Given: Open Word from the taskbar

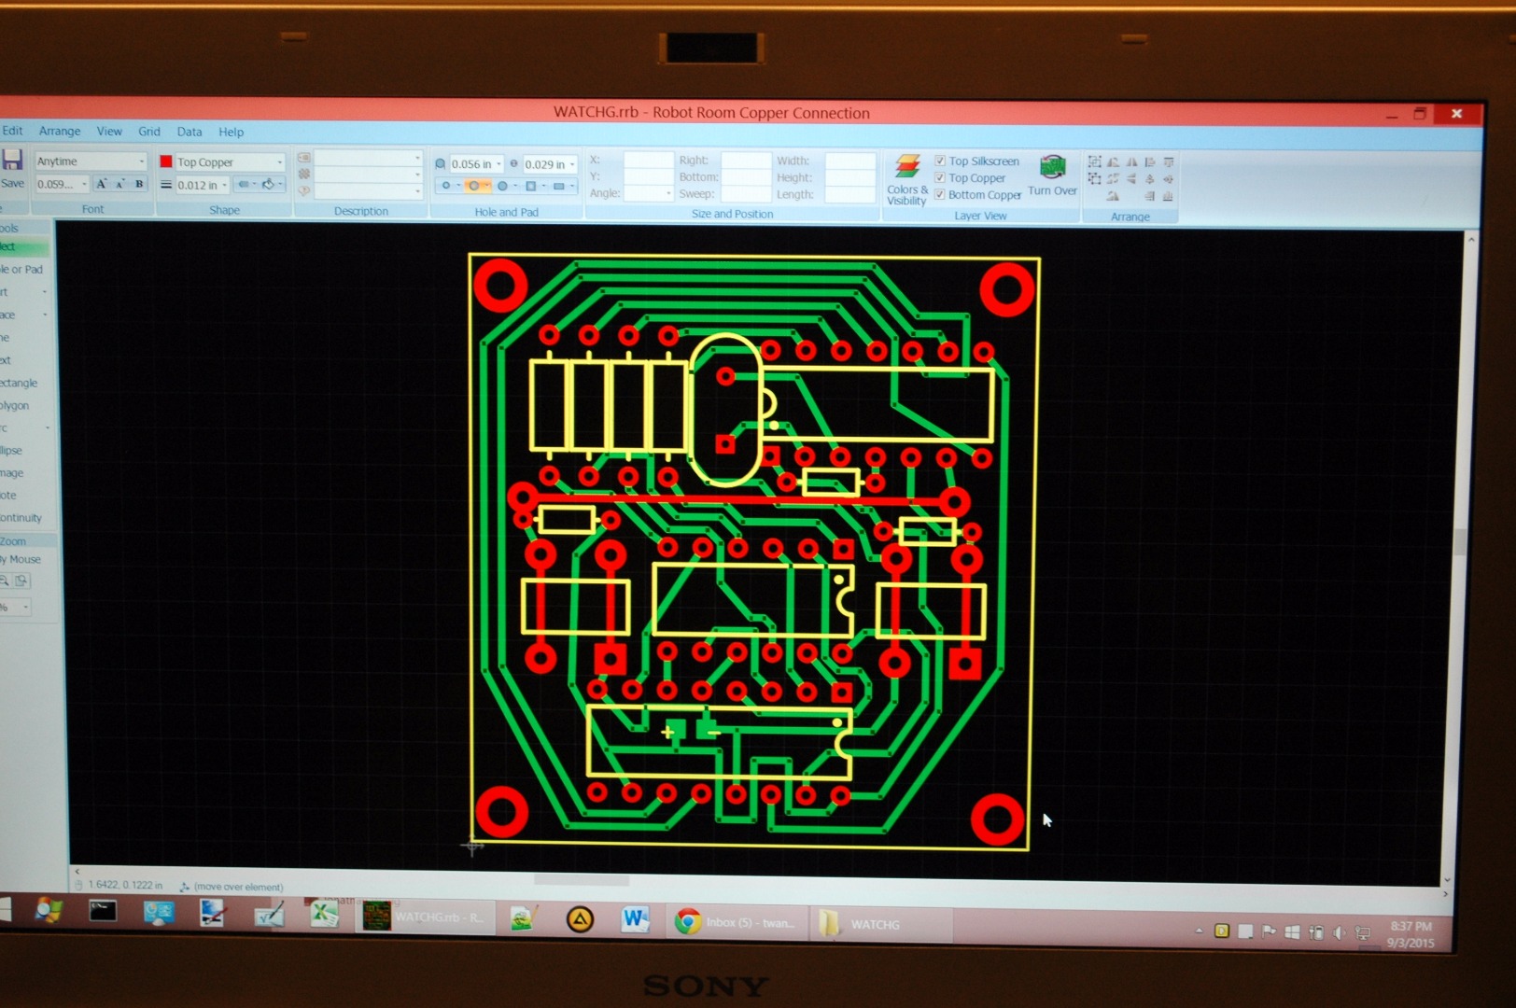Looking at the screenshot, I should point(635,920).
